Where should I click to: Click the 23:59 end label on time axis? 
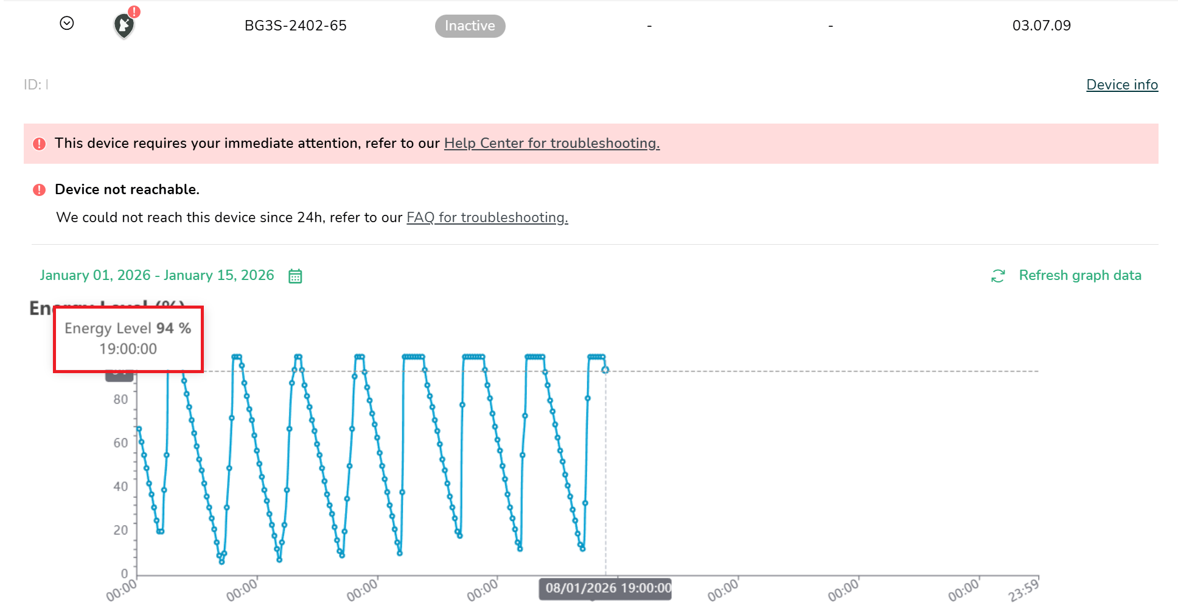(x=1023, y=590)
